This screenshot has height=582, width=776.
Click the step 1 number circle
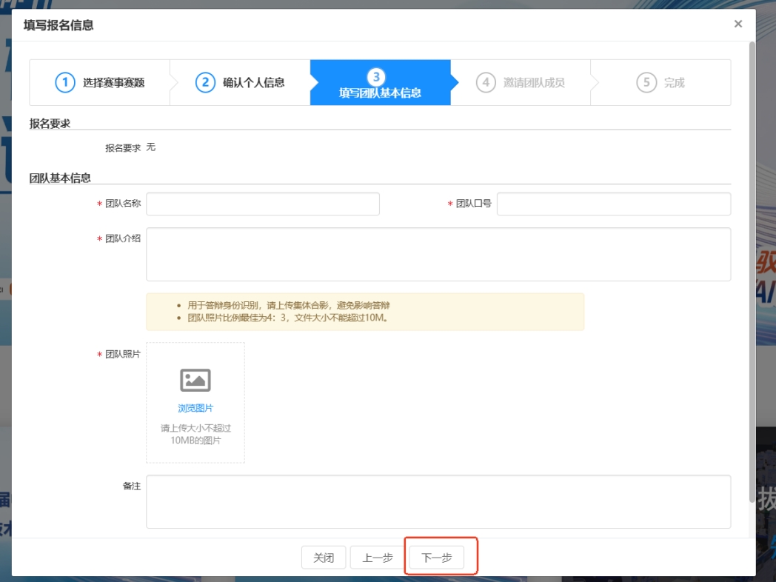pos(65,82)
